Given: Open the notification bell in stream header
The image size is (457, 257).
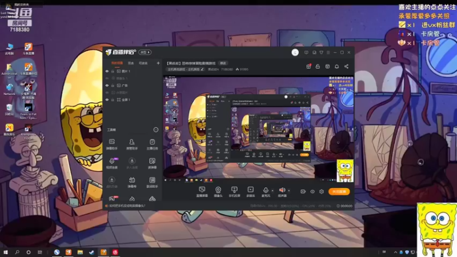Looking at the screenshot, I should 336,66.
